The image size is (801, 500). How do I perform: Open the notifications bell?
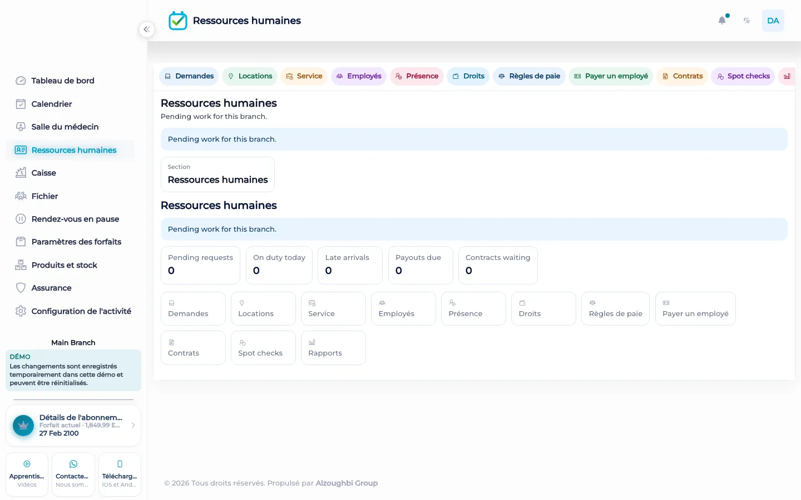(722, 21)
